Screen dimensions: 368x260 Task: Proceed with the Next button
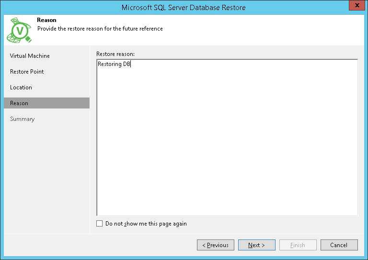[x=257, y=245]
